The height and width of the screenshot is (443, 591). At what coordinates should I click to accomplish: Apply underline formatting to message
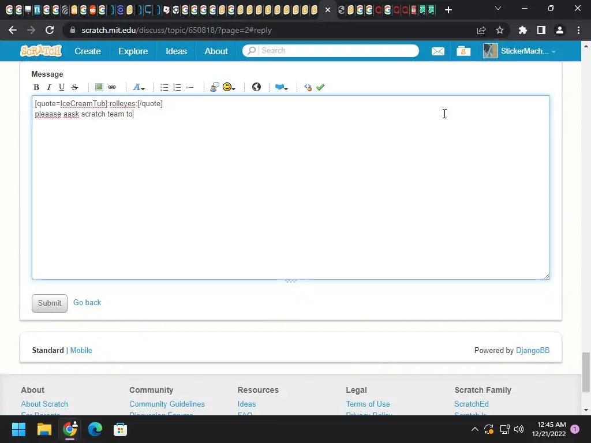tap(62, 87)
